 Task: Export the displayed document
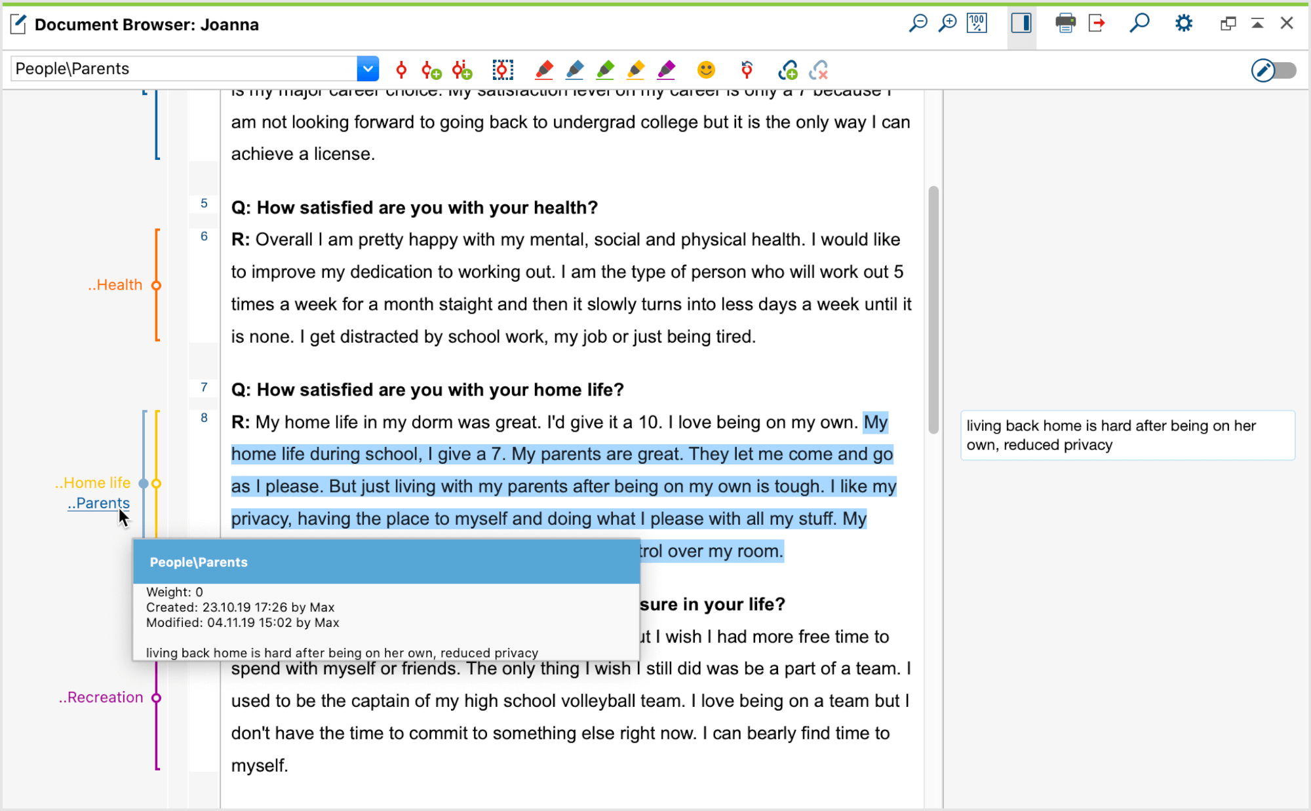tap(1097, 24)
